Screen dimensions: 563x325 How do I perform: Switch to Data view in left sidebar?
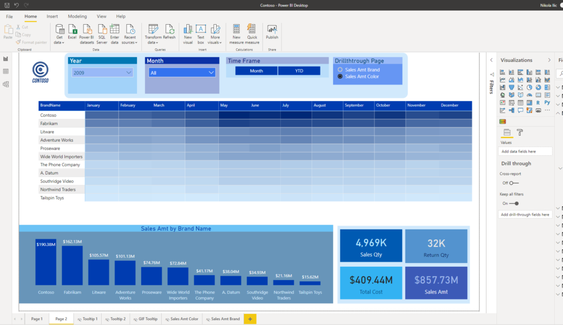click(5, 71)
